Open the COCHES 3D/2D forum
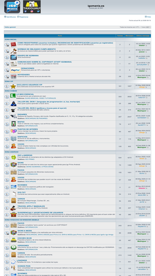 tap(25, 238)
